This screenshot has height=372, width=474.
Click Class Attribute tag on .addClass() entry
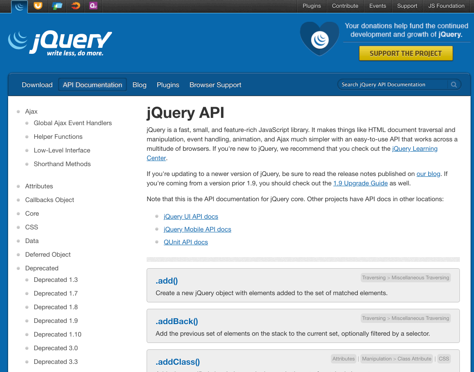(x=415, y=359)
